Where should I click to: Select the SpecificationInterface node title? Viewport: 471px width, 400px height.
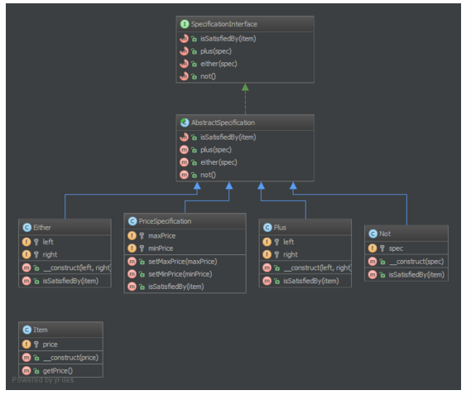224,24
